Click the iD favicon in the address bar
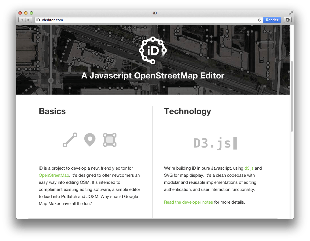 [x=38, y=20]
